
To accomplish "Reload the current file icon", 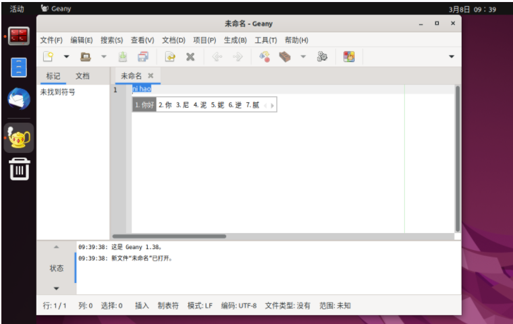I will coord(170,57).
